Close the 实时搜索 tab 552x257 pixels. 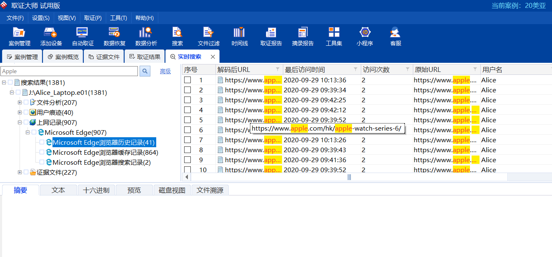tap(213, 57)
